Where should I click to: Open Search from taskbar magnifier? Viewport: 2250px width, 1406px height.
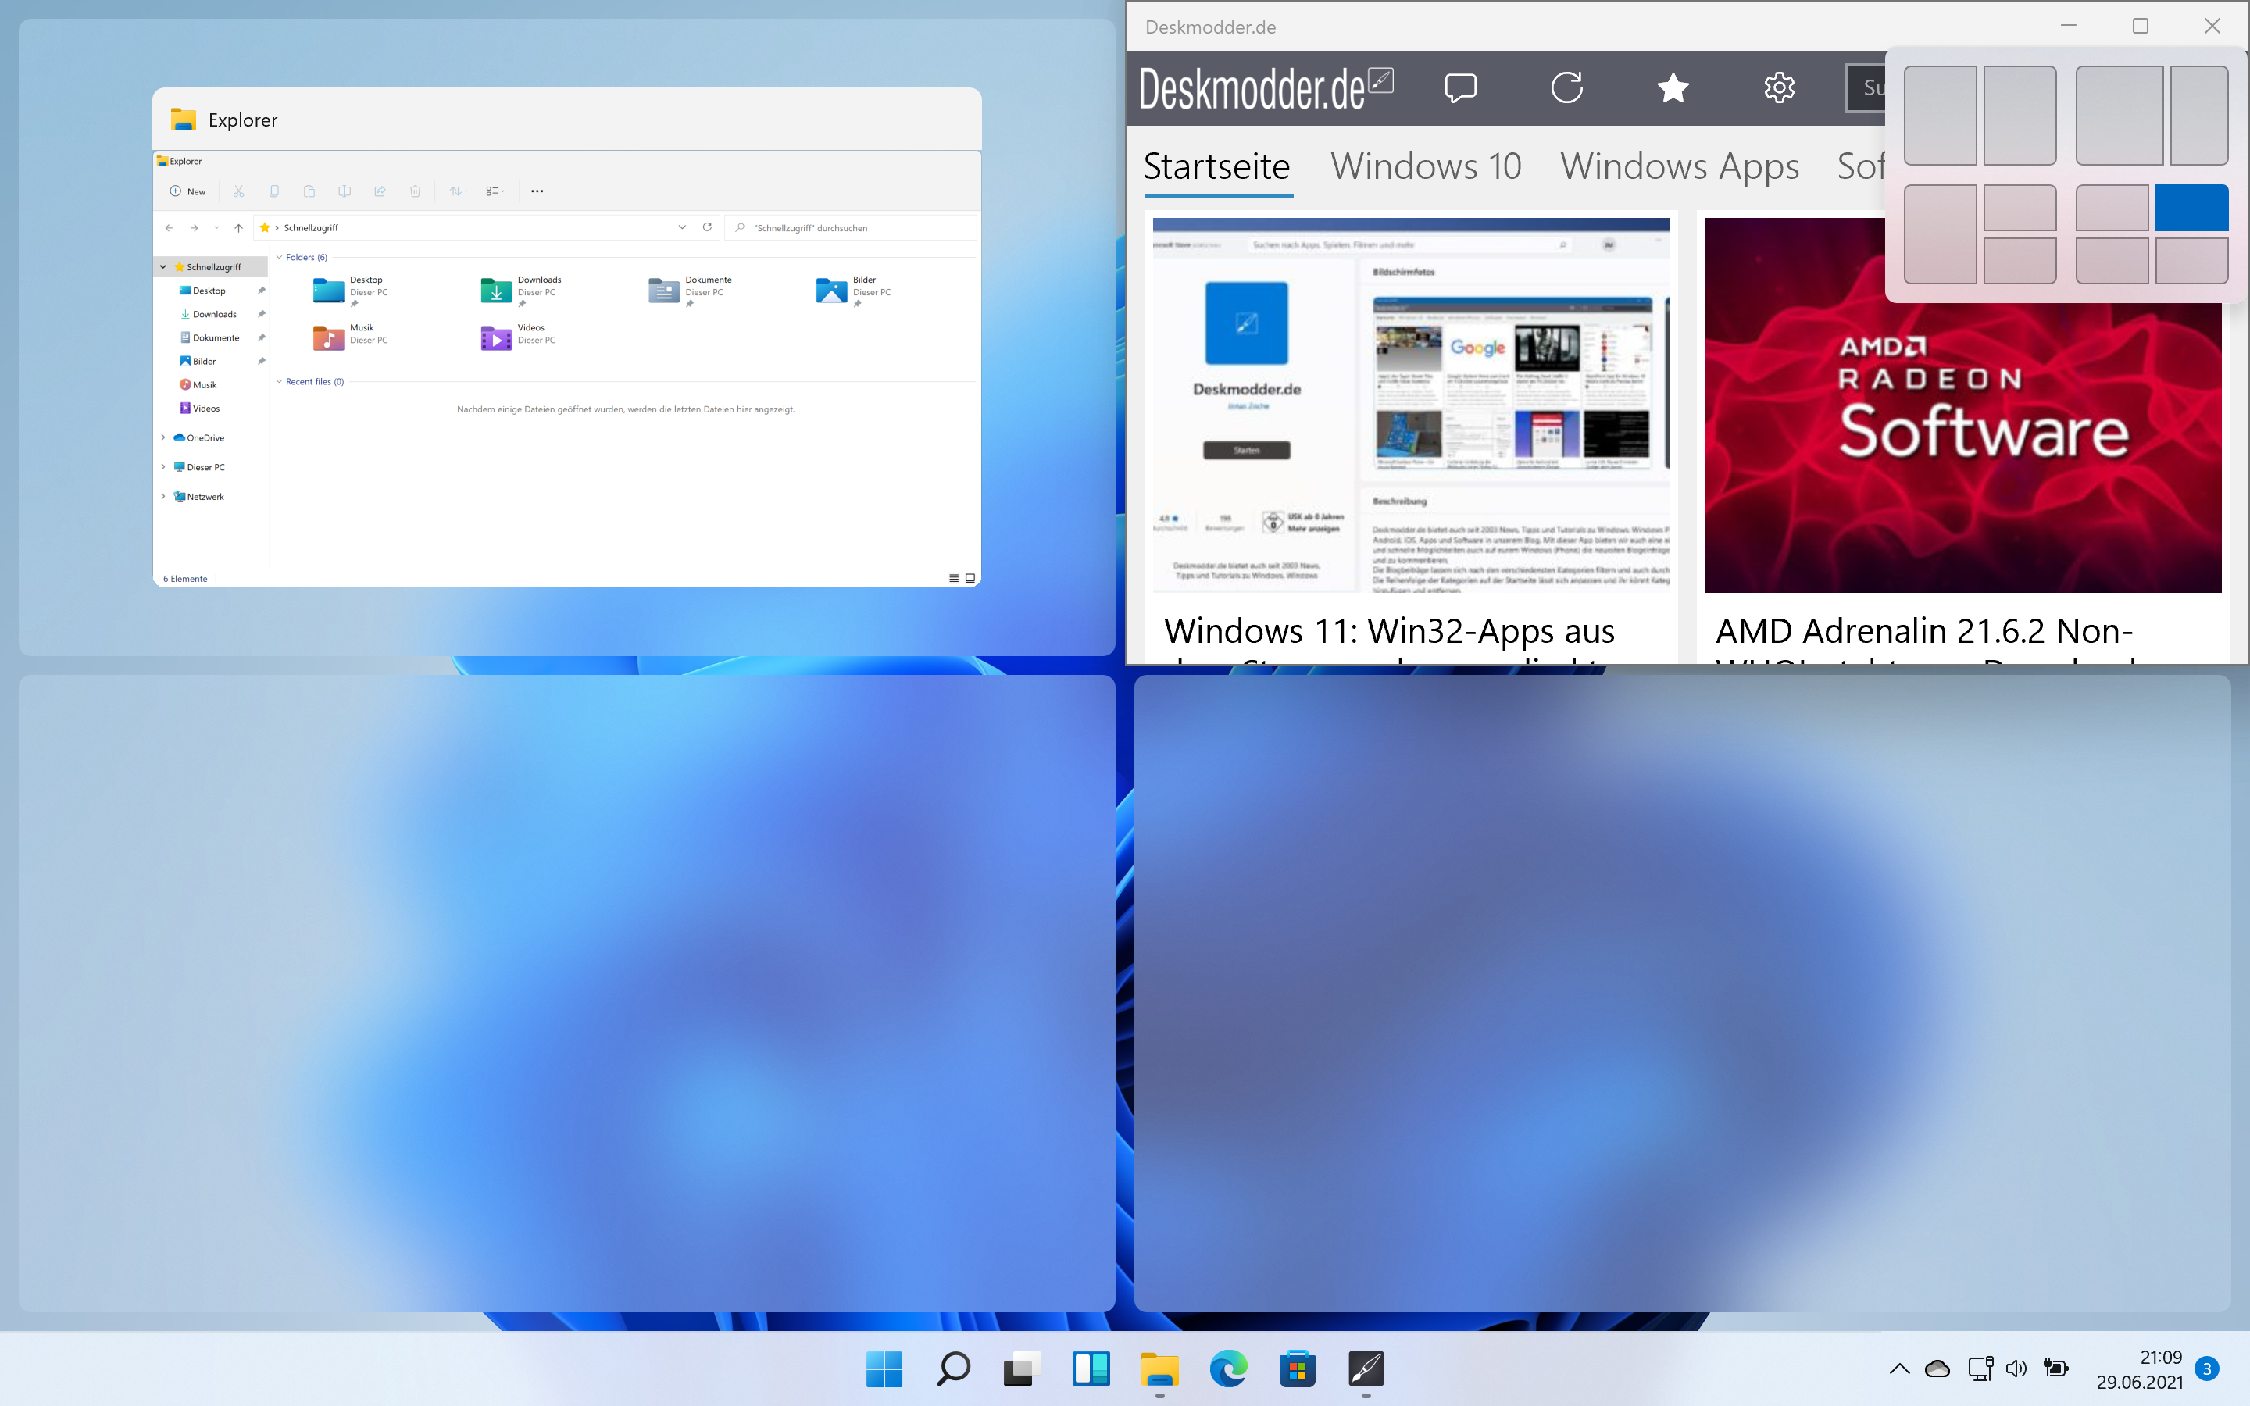(953, 1369)
